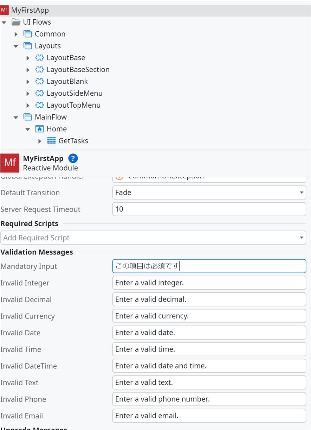Click the Invalid Text message field
The height and width of the screenshot is (430, 311).
pos(209,382)
